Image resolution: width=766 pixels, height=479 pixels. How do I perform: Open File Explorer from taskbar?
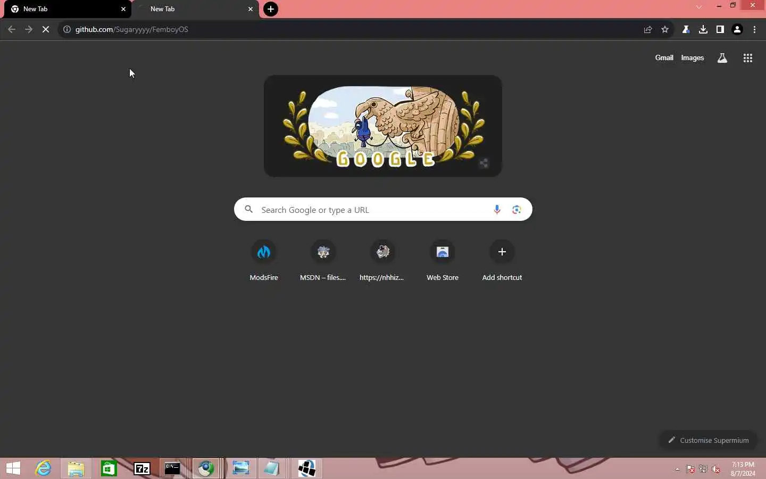point(76,469)
